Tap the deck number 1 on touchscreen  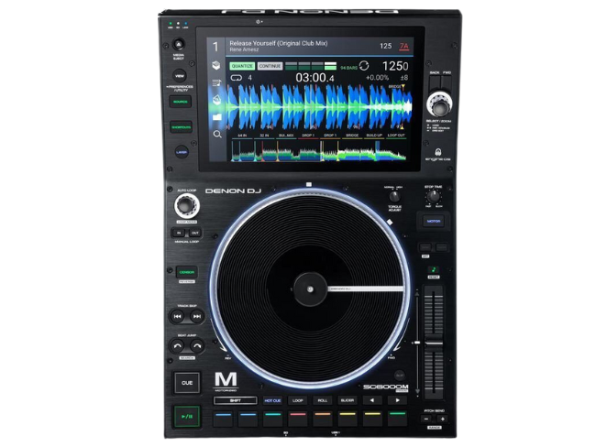coord(215,47)
